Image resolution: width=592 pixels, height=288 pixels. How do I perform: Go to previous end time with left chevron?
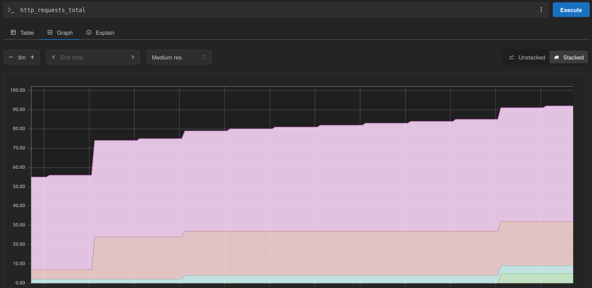point(53,57)
